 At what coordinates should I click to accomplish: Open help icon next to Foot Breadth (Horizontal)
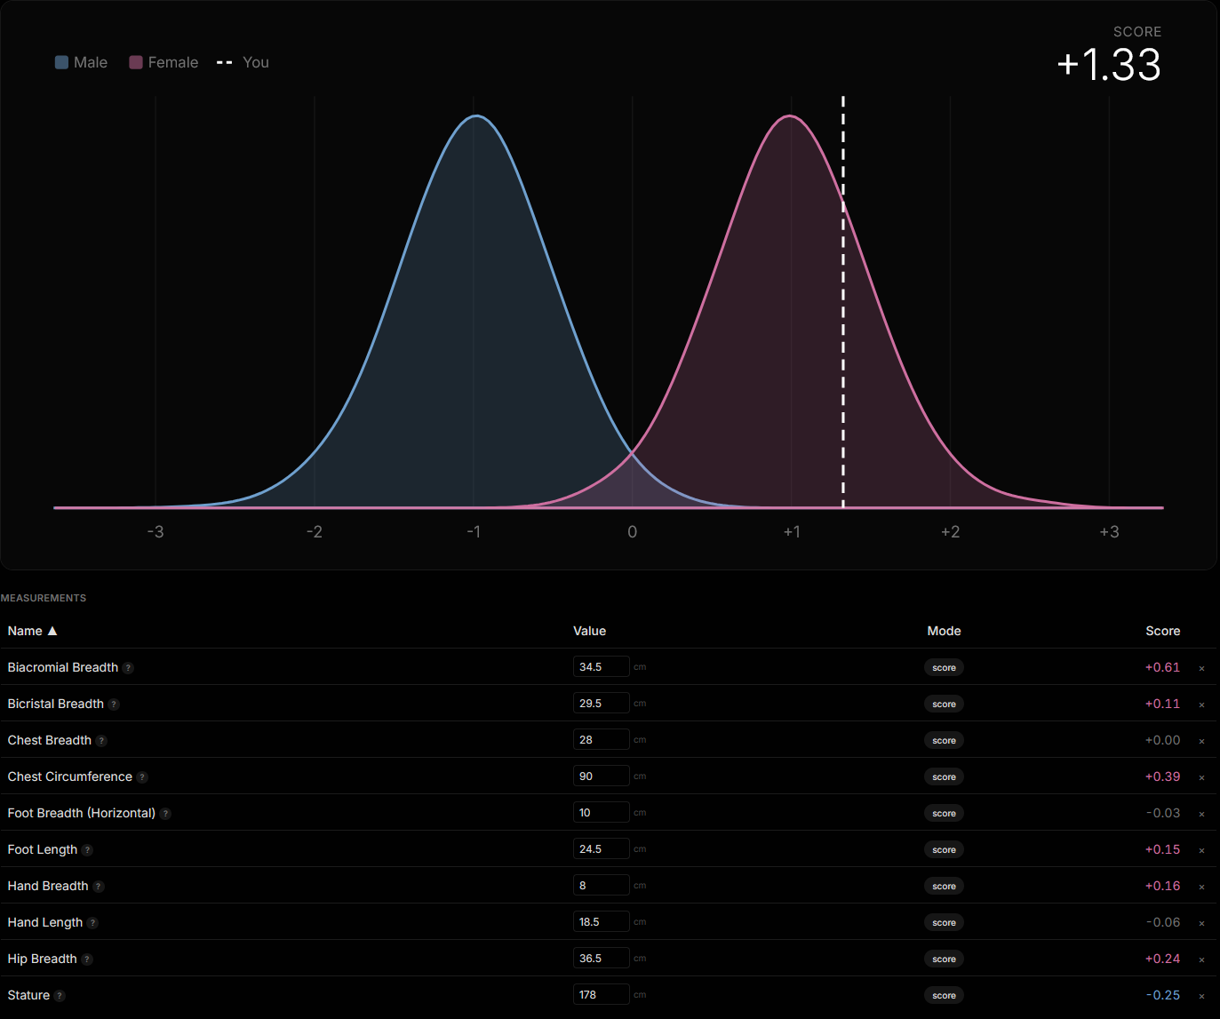pyautogui.click(x=166, y=814)
